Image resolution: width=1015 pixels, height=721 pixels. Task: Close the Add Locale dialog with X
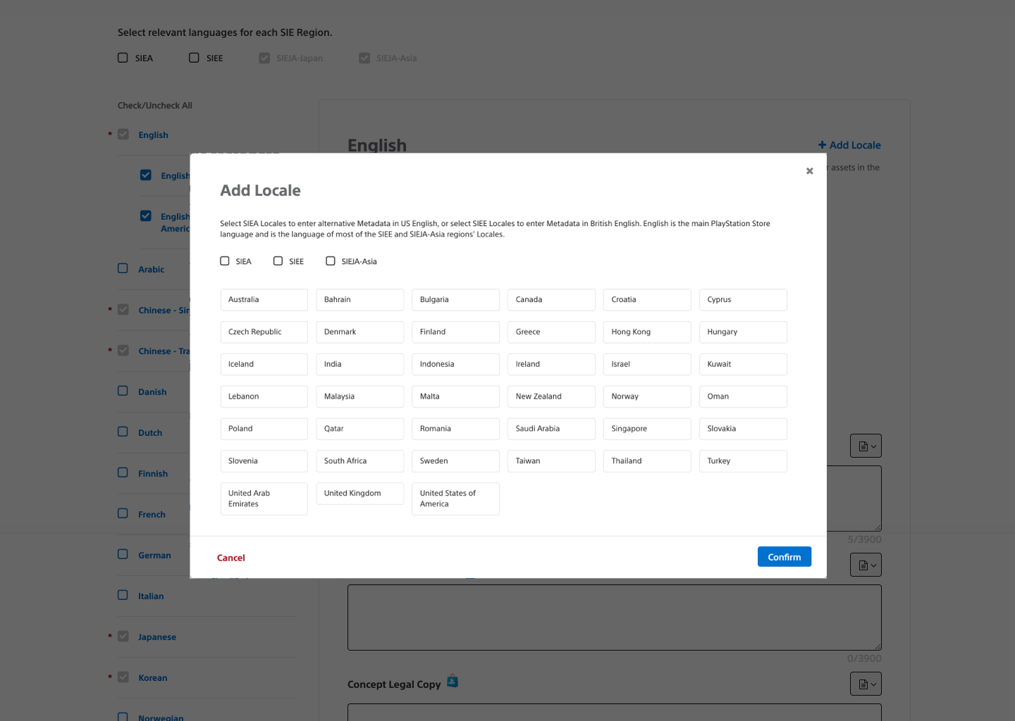click(809, 171)
